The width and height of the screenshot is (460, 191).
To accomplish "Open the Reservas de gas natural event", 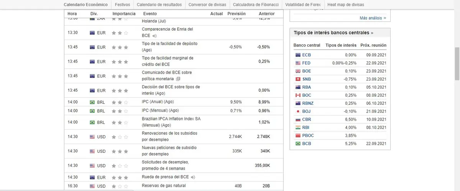I will (164, 186).
